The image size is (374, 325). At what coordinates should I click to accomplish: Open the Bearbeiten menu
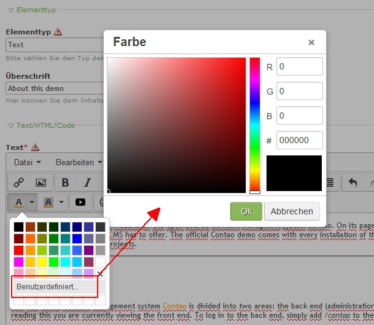tap(74, 163)
